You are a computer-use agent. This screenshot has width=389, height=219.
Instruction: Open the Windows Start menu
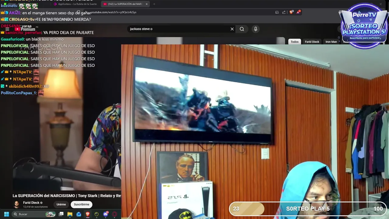click(x=6, y=214)
